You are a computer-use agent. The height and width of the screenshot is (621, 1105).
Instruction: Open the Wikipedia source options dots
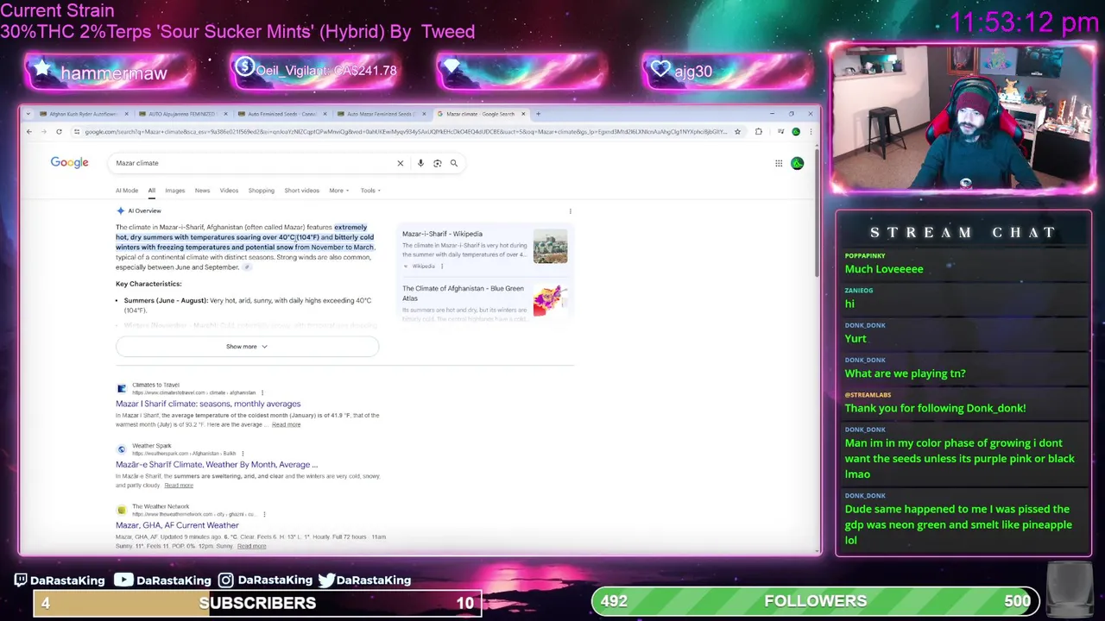click(442, 266)
